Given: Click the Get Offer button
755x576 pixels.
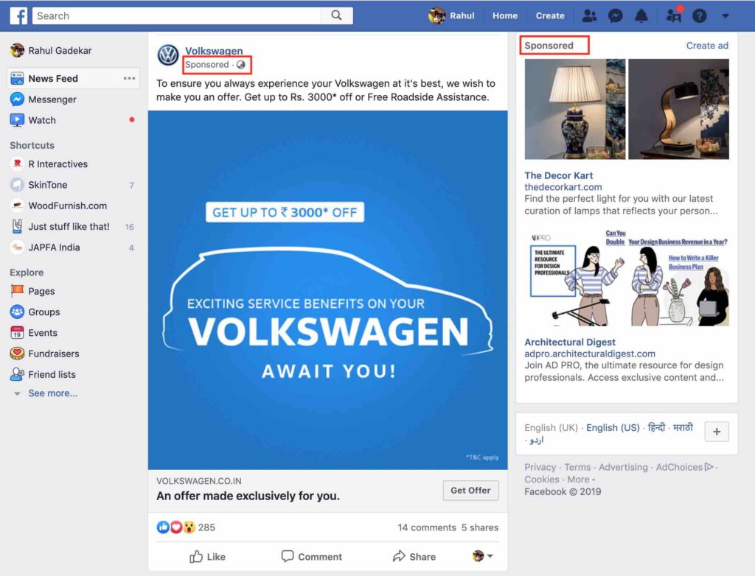Looking at the screenshot, I should [470, 490].
